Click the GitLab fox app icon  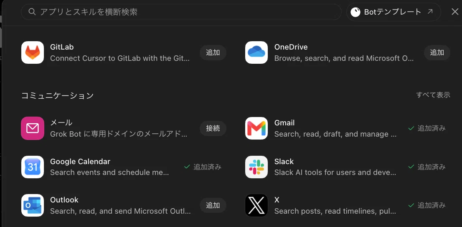(x=33, y=52)
